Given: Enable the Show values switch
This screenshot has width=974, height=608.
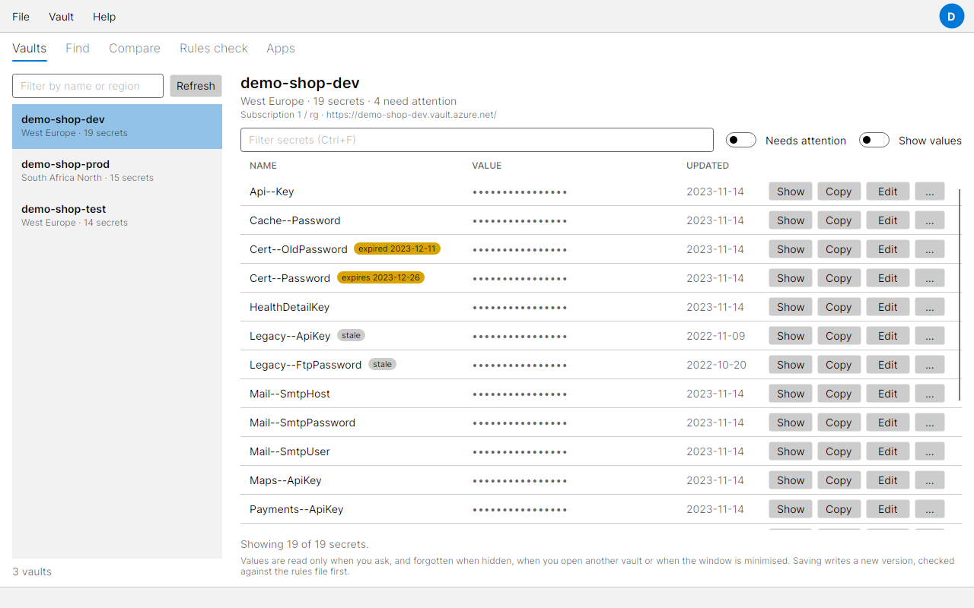Looking at the screenshot, I should 874,140.
